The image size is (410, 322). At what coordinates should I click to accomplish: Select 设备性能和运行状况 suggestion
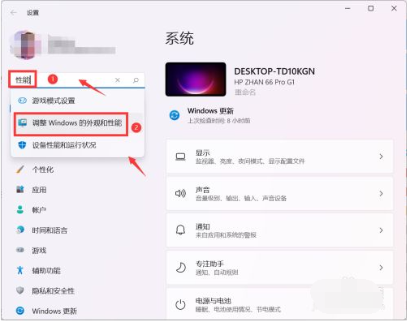77,145
